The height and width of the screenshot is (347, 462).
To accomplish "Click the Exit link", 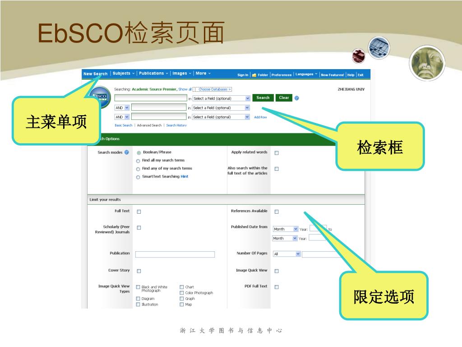I will pos(360,75).
